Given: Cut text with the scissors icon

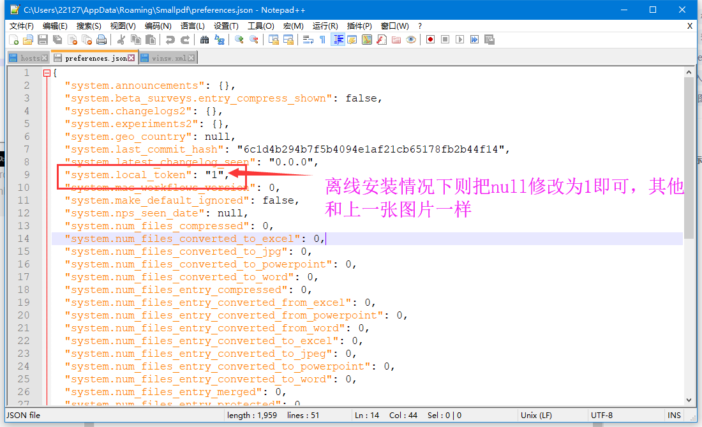Looking at the screenshot, I should click(x=121, y=40).
